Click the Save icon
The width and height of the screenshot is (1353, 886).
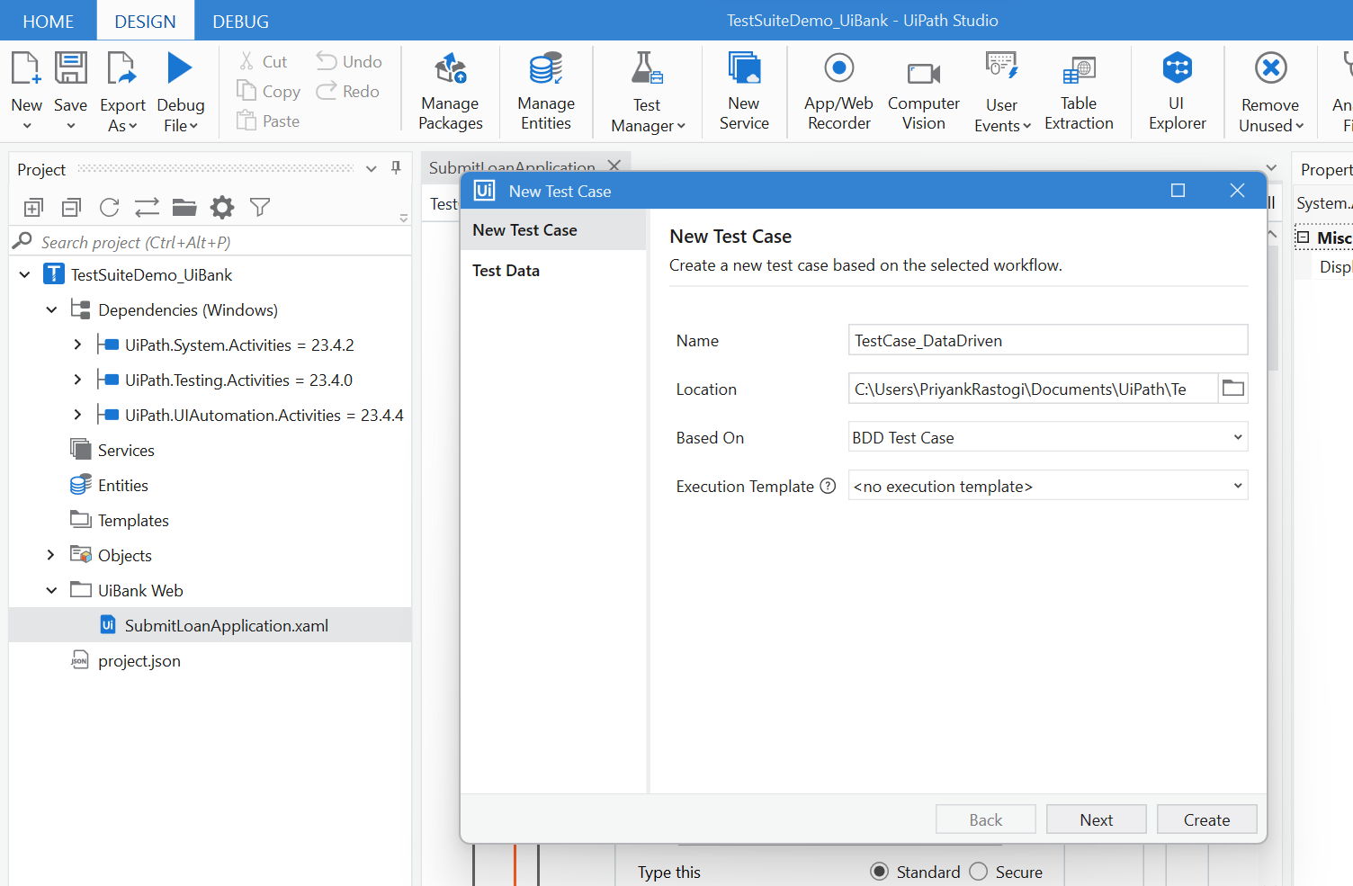(x=70, y=68)
